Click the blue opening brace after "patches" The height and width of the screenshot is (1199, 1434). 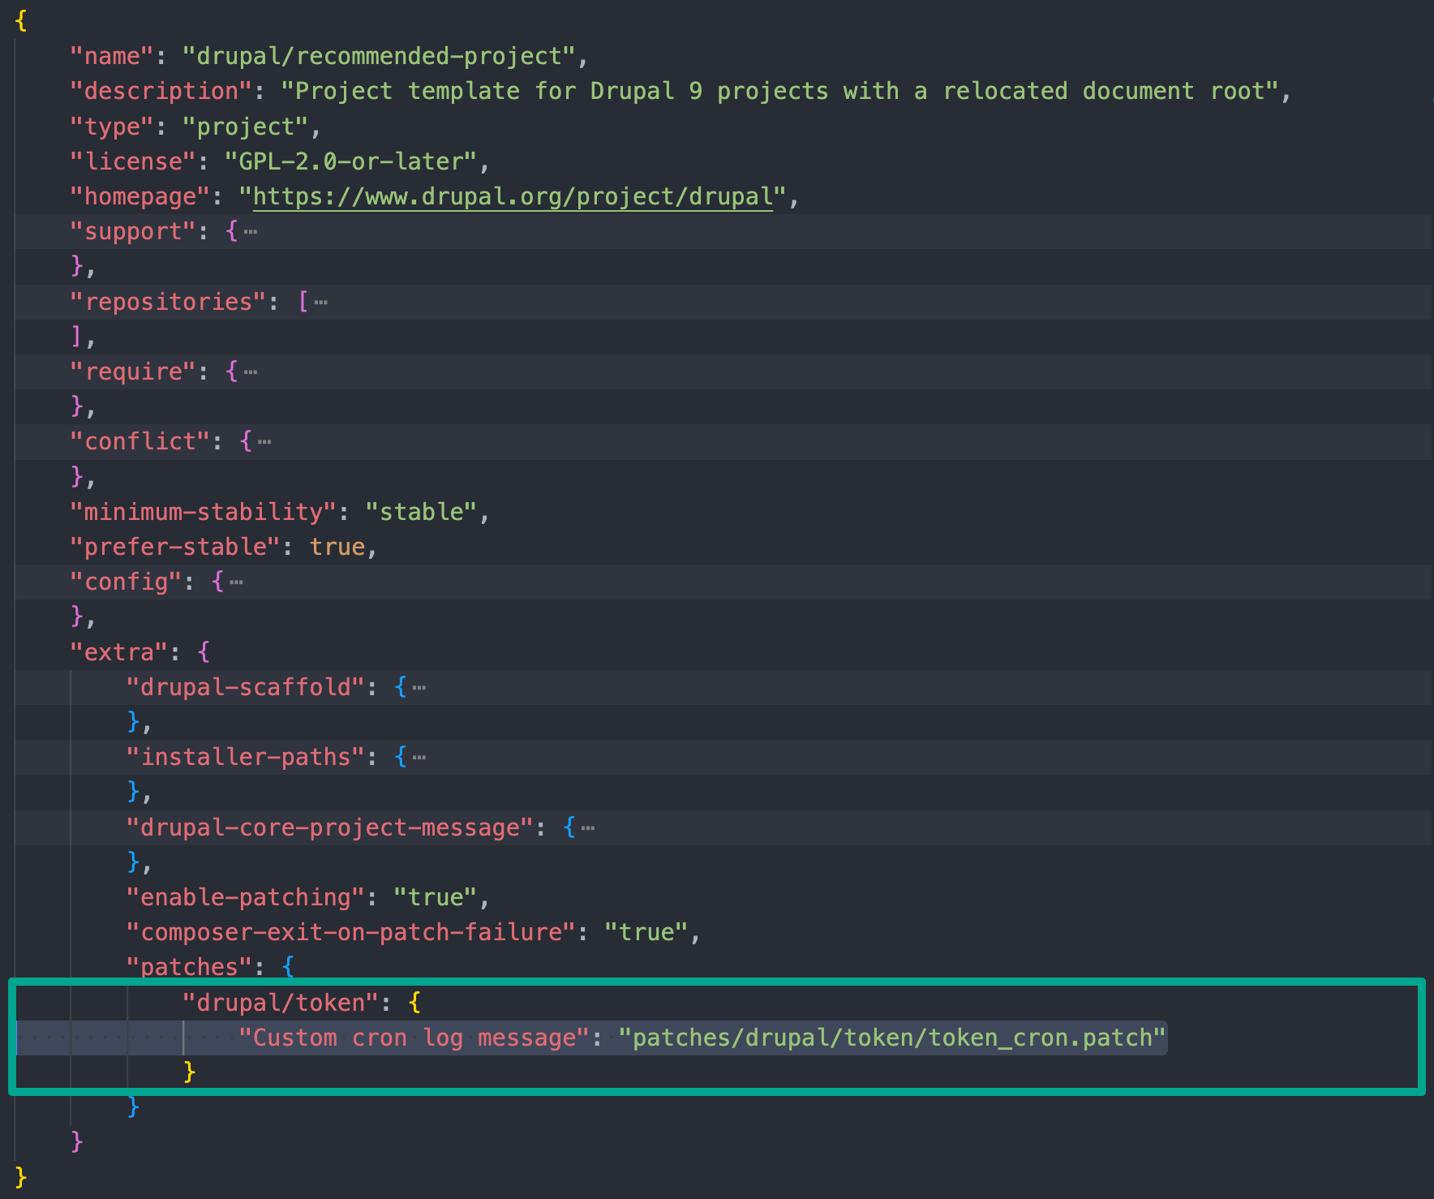[288, 968]
